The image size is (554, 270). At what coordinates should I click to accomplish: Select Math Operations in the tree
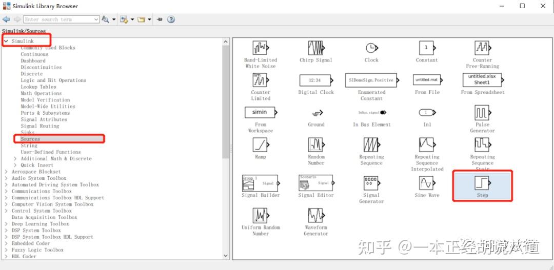(x=41, y=93)
